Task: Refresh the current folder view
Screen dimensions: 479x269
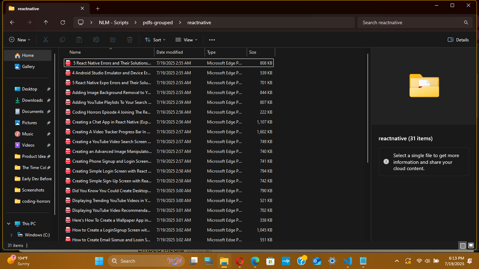Action: point(63,22)
